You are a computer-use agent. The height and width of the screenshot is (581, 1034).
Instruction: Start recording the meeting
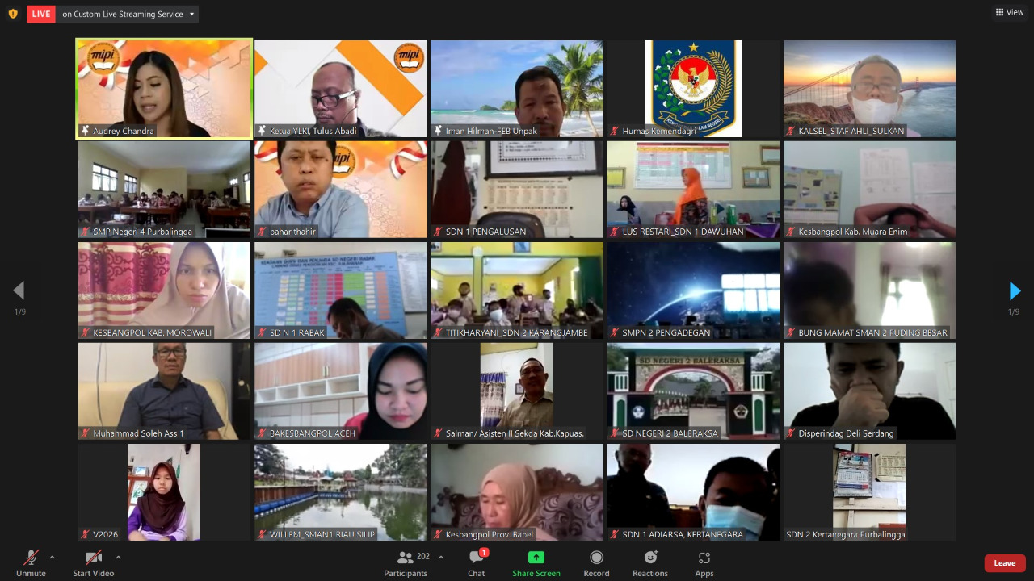coord(596,563)
